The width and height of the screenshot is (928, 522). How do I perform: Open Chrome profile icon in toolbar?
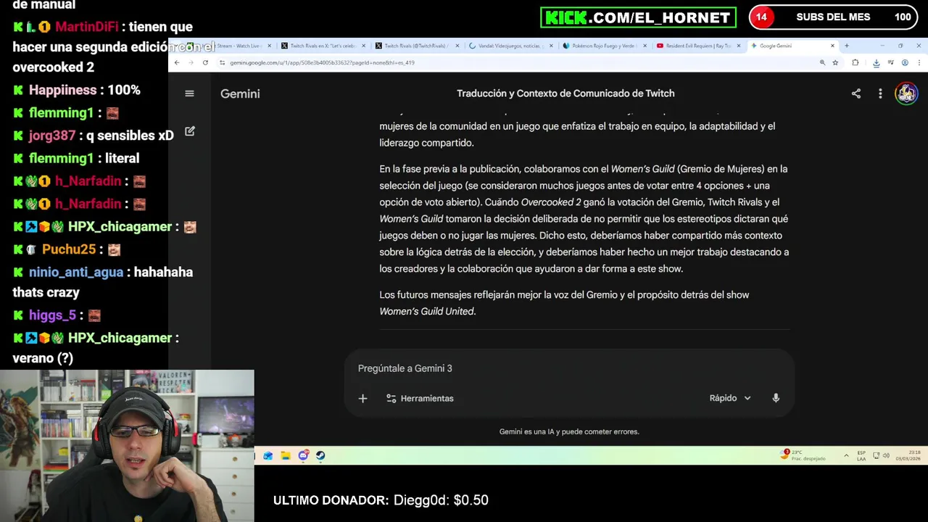pyautogui.click(x=905, y=63)
